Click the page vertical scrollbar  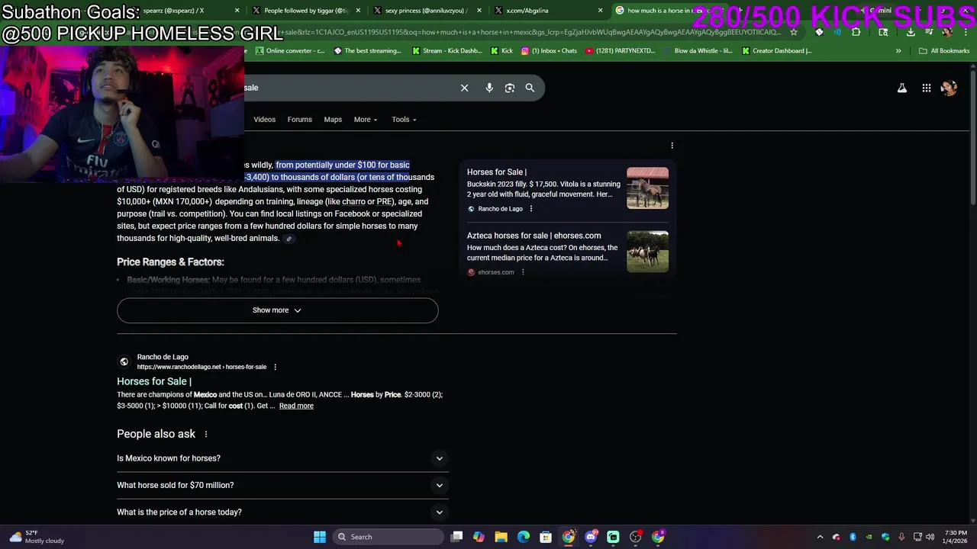(972, 137)
